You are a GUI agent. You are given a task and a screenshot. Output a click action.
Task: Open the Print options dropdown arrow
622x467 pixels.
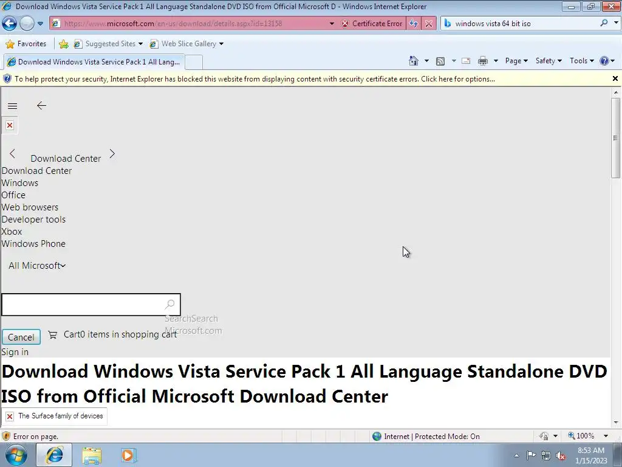pos(496,61)
